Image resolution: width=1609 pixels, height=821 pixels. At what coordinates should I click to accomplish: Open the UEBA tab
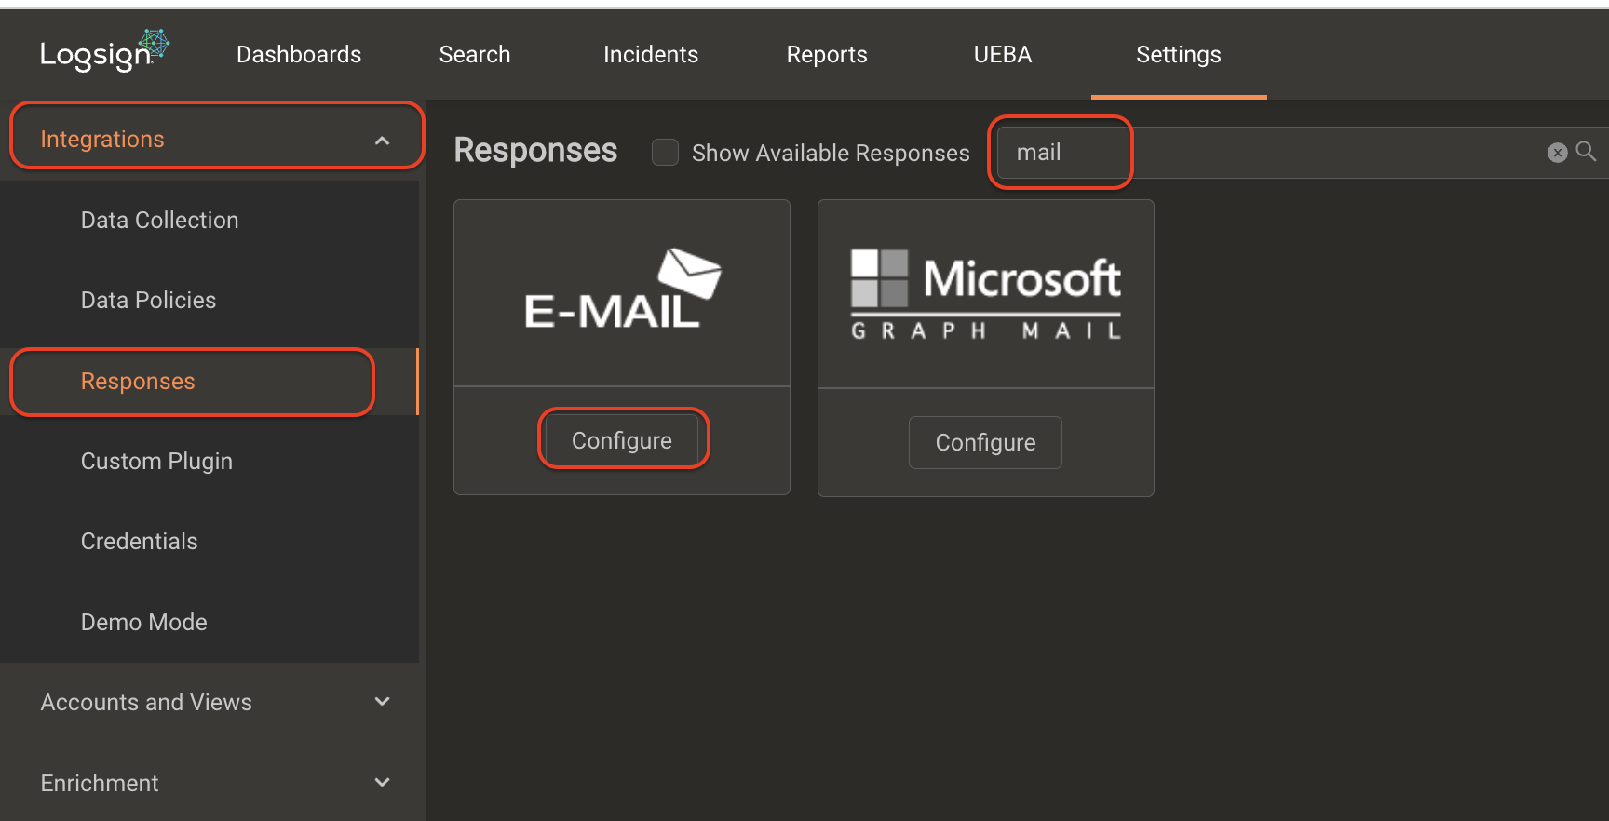coord(1003,55)
